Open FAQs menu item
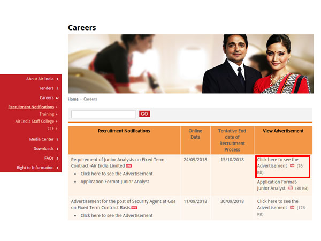This screenshot has width=321, height=241. [x=49, y=158]
